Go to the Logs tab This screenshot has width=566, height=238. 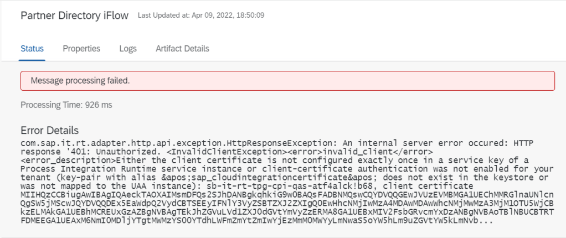point(128,49)
